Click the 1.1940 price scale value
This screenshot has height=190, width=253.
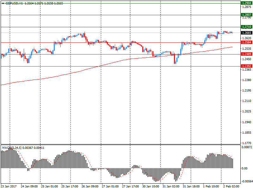[247, 122]
